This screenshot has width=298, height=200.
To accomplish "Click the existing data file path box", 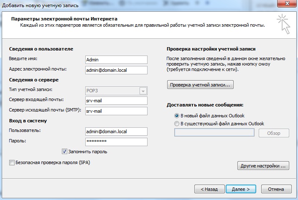I will (214, 133).
